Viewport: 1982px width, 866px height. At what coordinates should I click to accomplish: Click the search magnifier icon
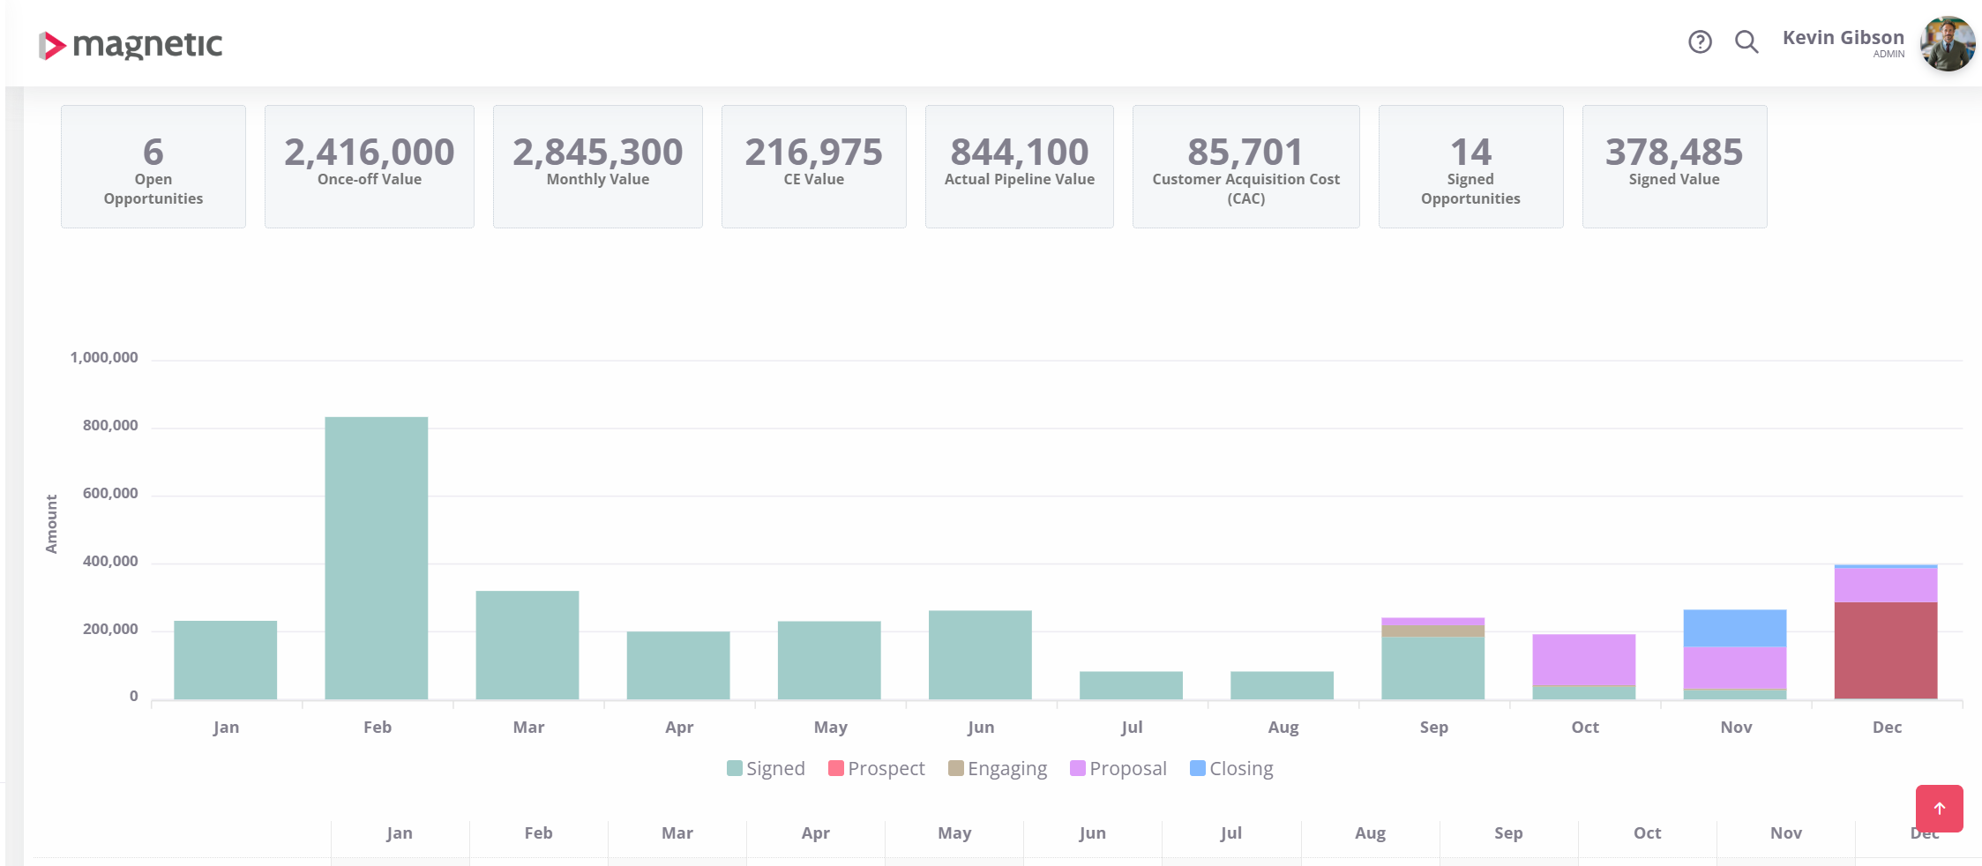coord(1746,42)
